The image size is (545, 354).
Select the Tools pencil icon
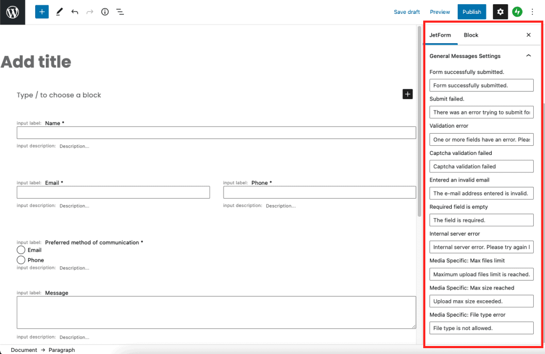click(x=60, y=12)
